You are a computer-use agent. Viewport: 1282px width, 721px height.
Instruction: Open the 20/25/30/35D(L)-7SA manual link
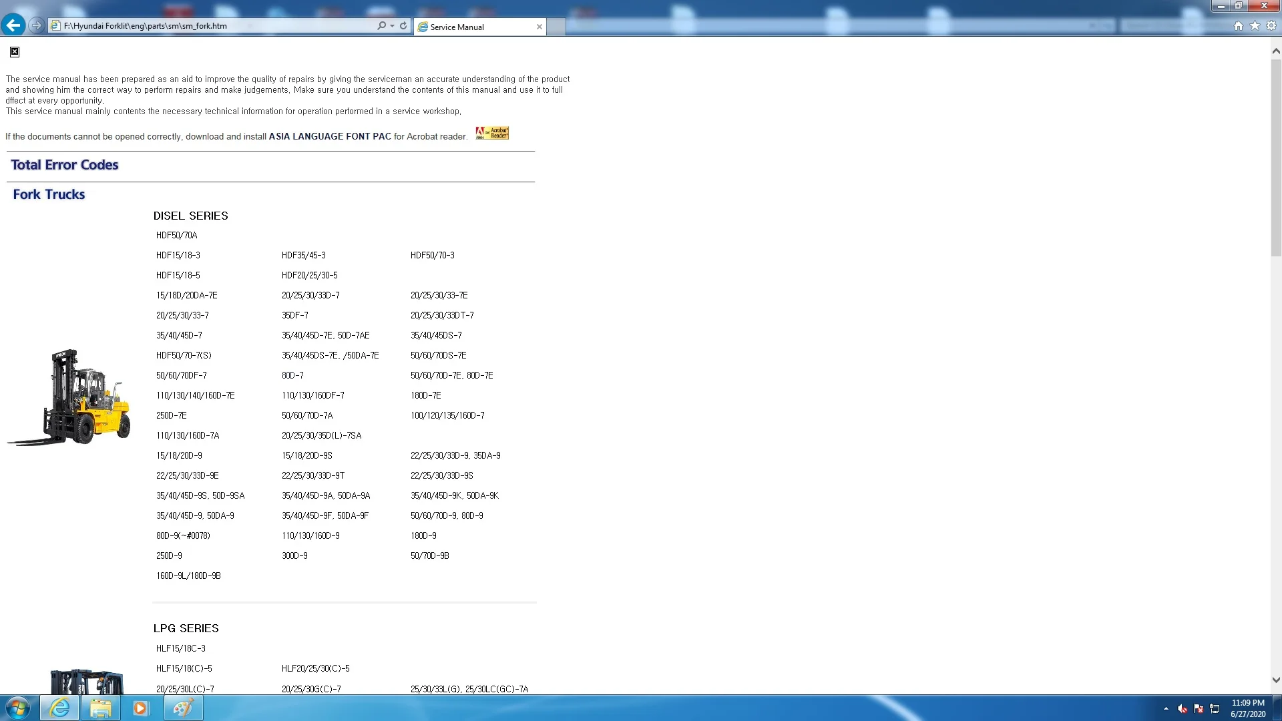321,435
